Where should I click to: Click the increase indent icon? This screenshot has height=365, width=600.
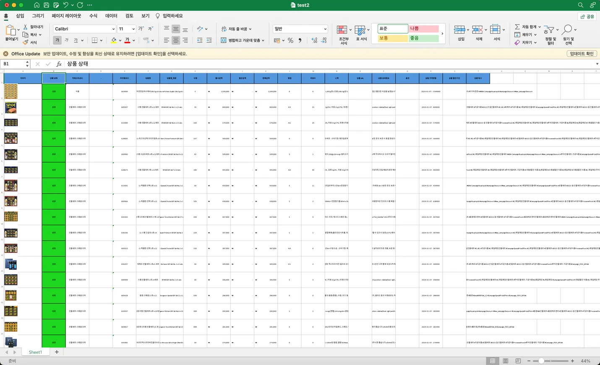[x=209, y=40]
